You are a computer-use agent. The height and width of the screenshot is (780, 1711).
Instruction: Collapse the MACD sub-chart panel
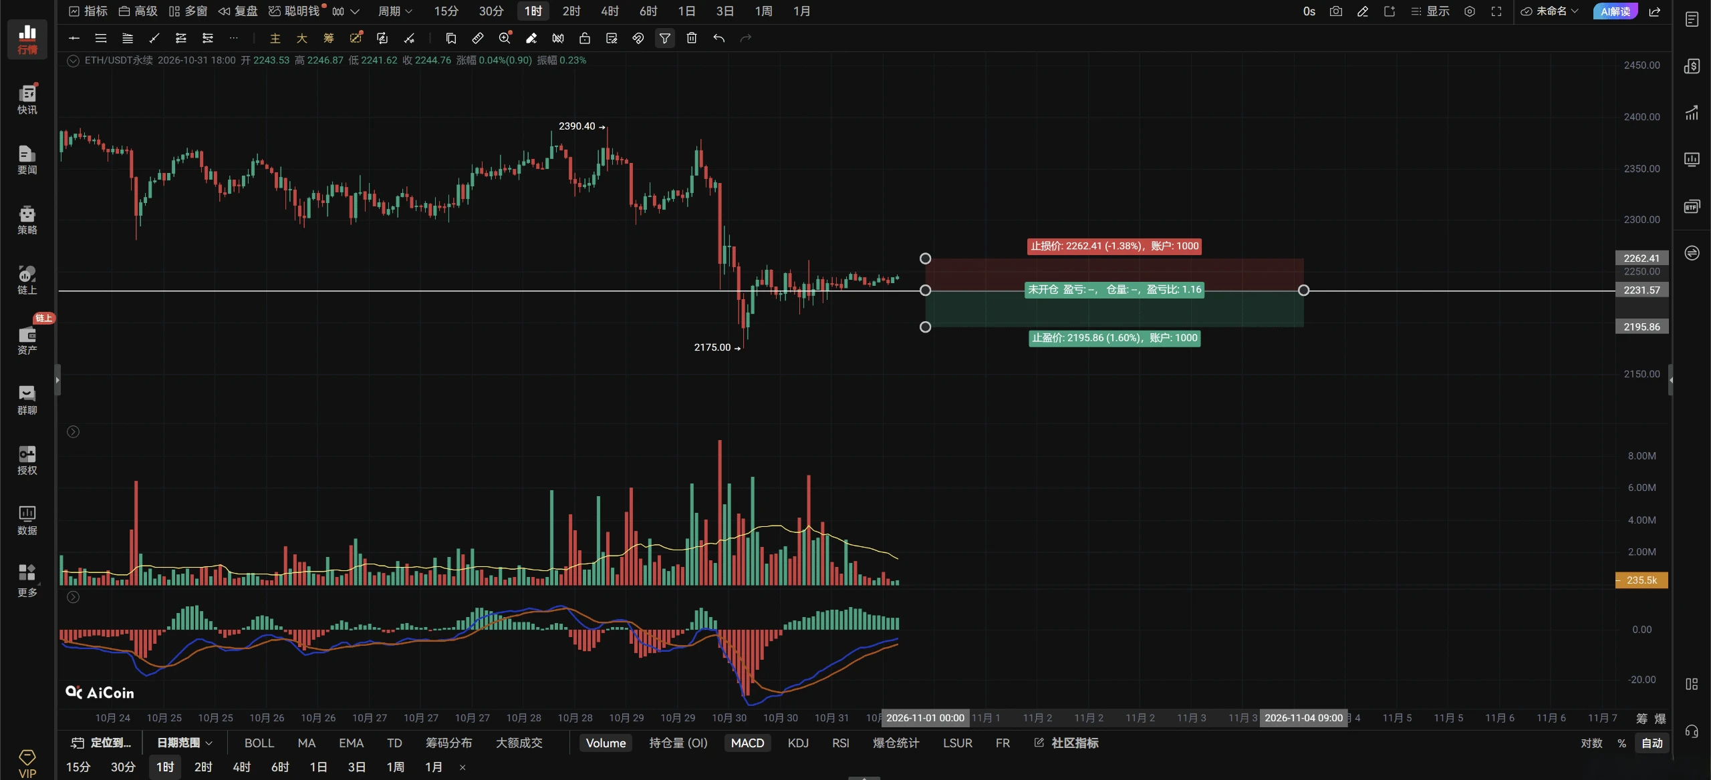74,597
